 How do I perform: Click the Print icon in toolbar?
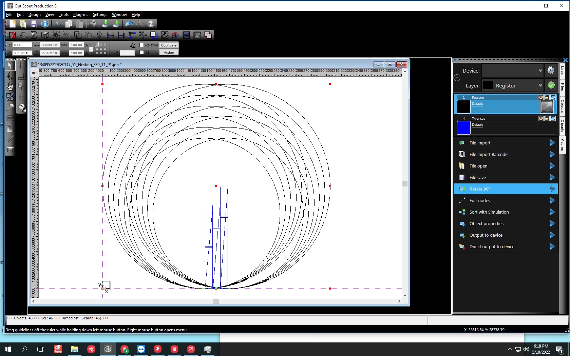(x=92, y=24)
